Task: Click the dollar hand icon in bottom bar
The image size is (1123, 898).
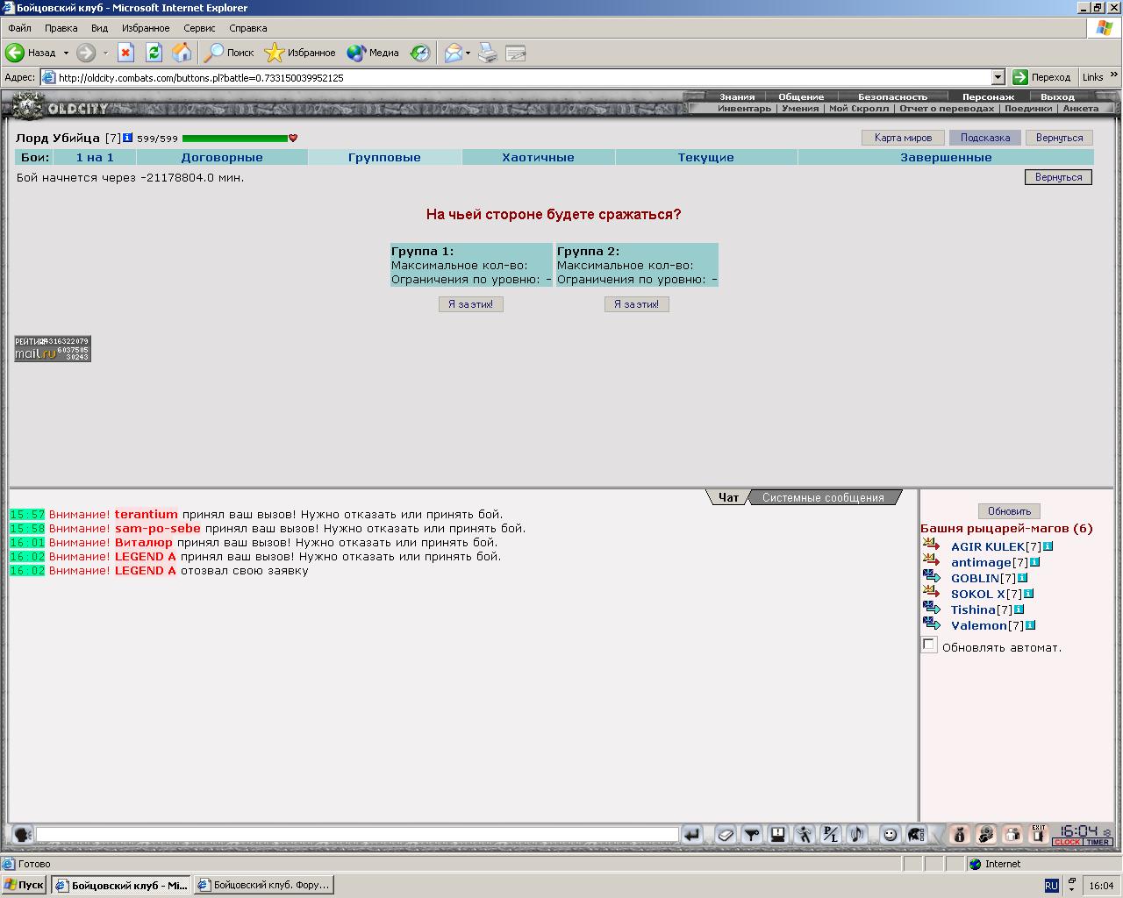Action: pyautogui.click(x=986, y=835)
